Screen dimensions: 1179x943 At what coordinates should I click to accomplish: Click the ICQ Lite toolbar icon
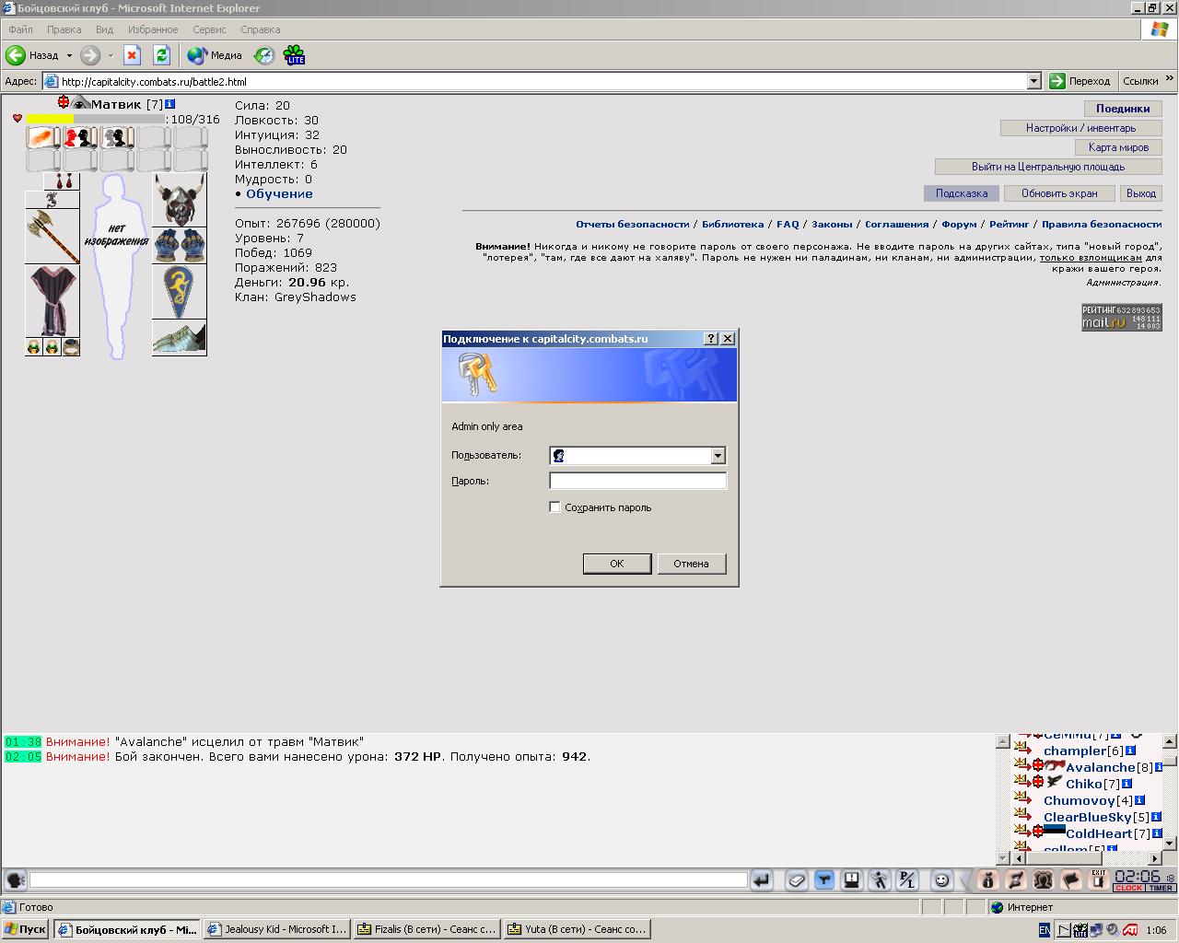tap(295, 55)
